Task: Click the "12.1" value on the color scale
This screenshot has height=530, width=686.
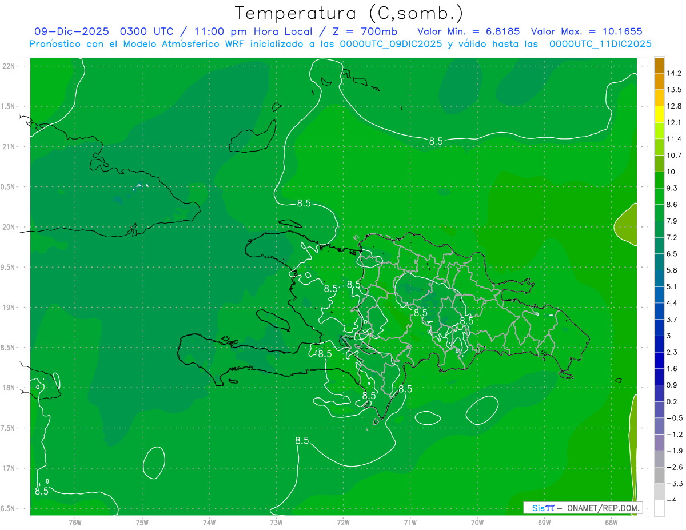Action: click(675, 122)
